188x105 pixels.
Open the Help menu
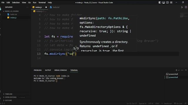pos(50,3)
